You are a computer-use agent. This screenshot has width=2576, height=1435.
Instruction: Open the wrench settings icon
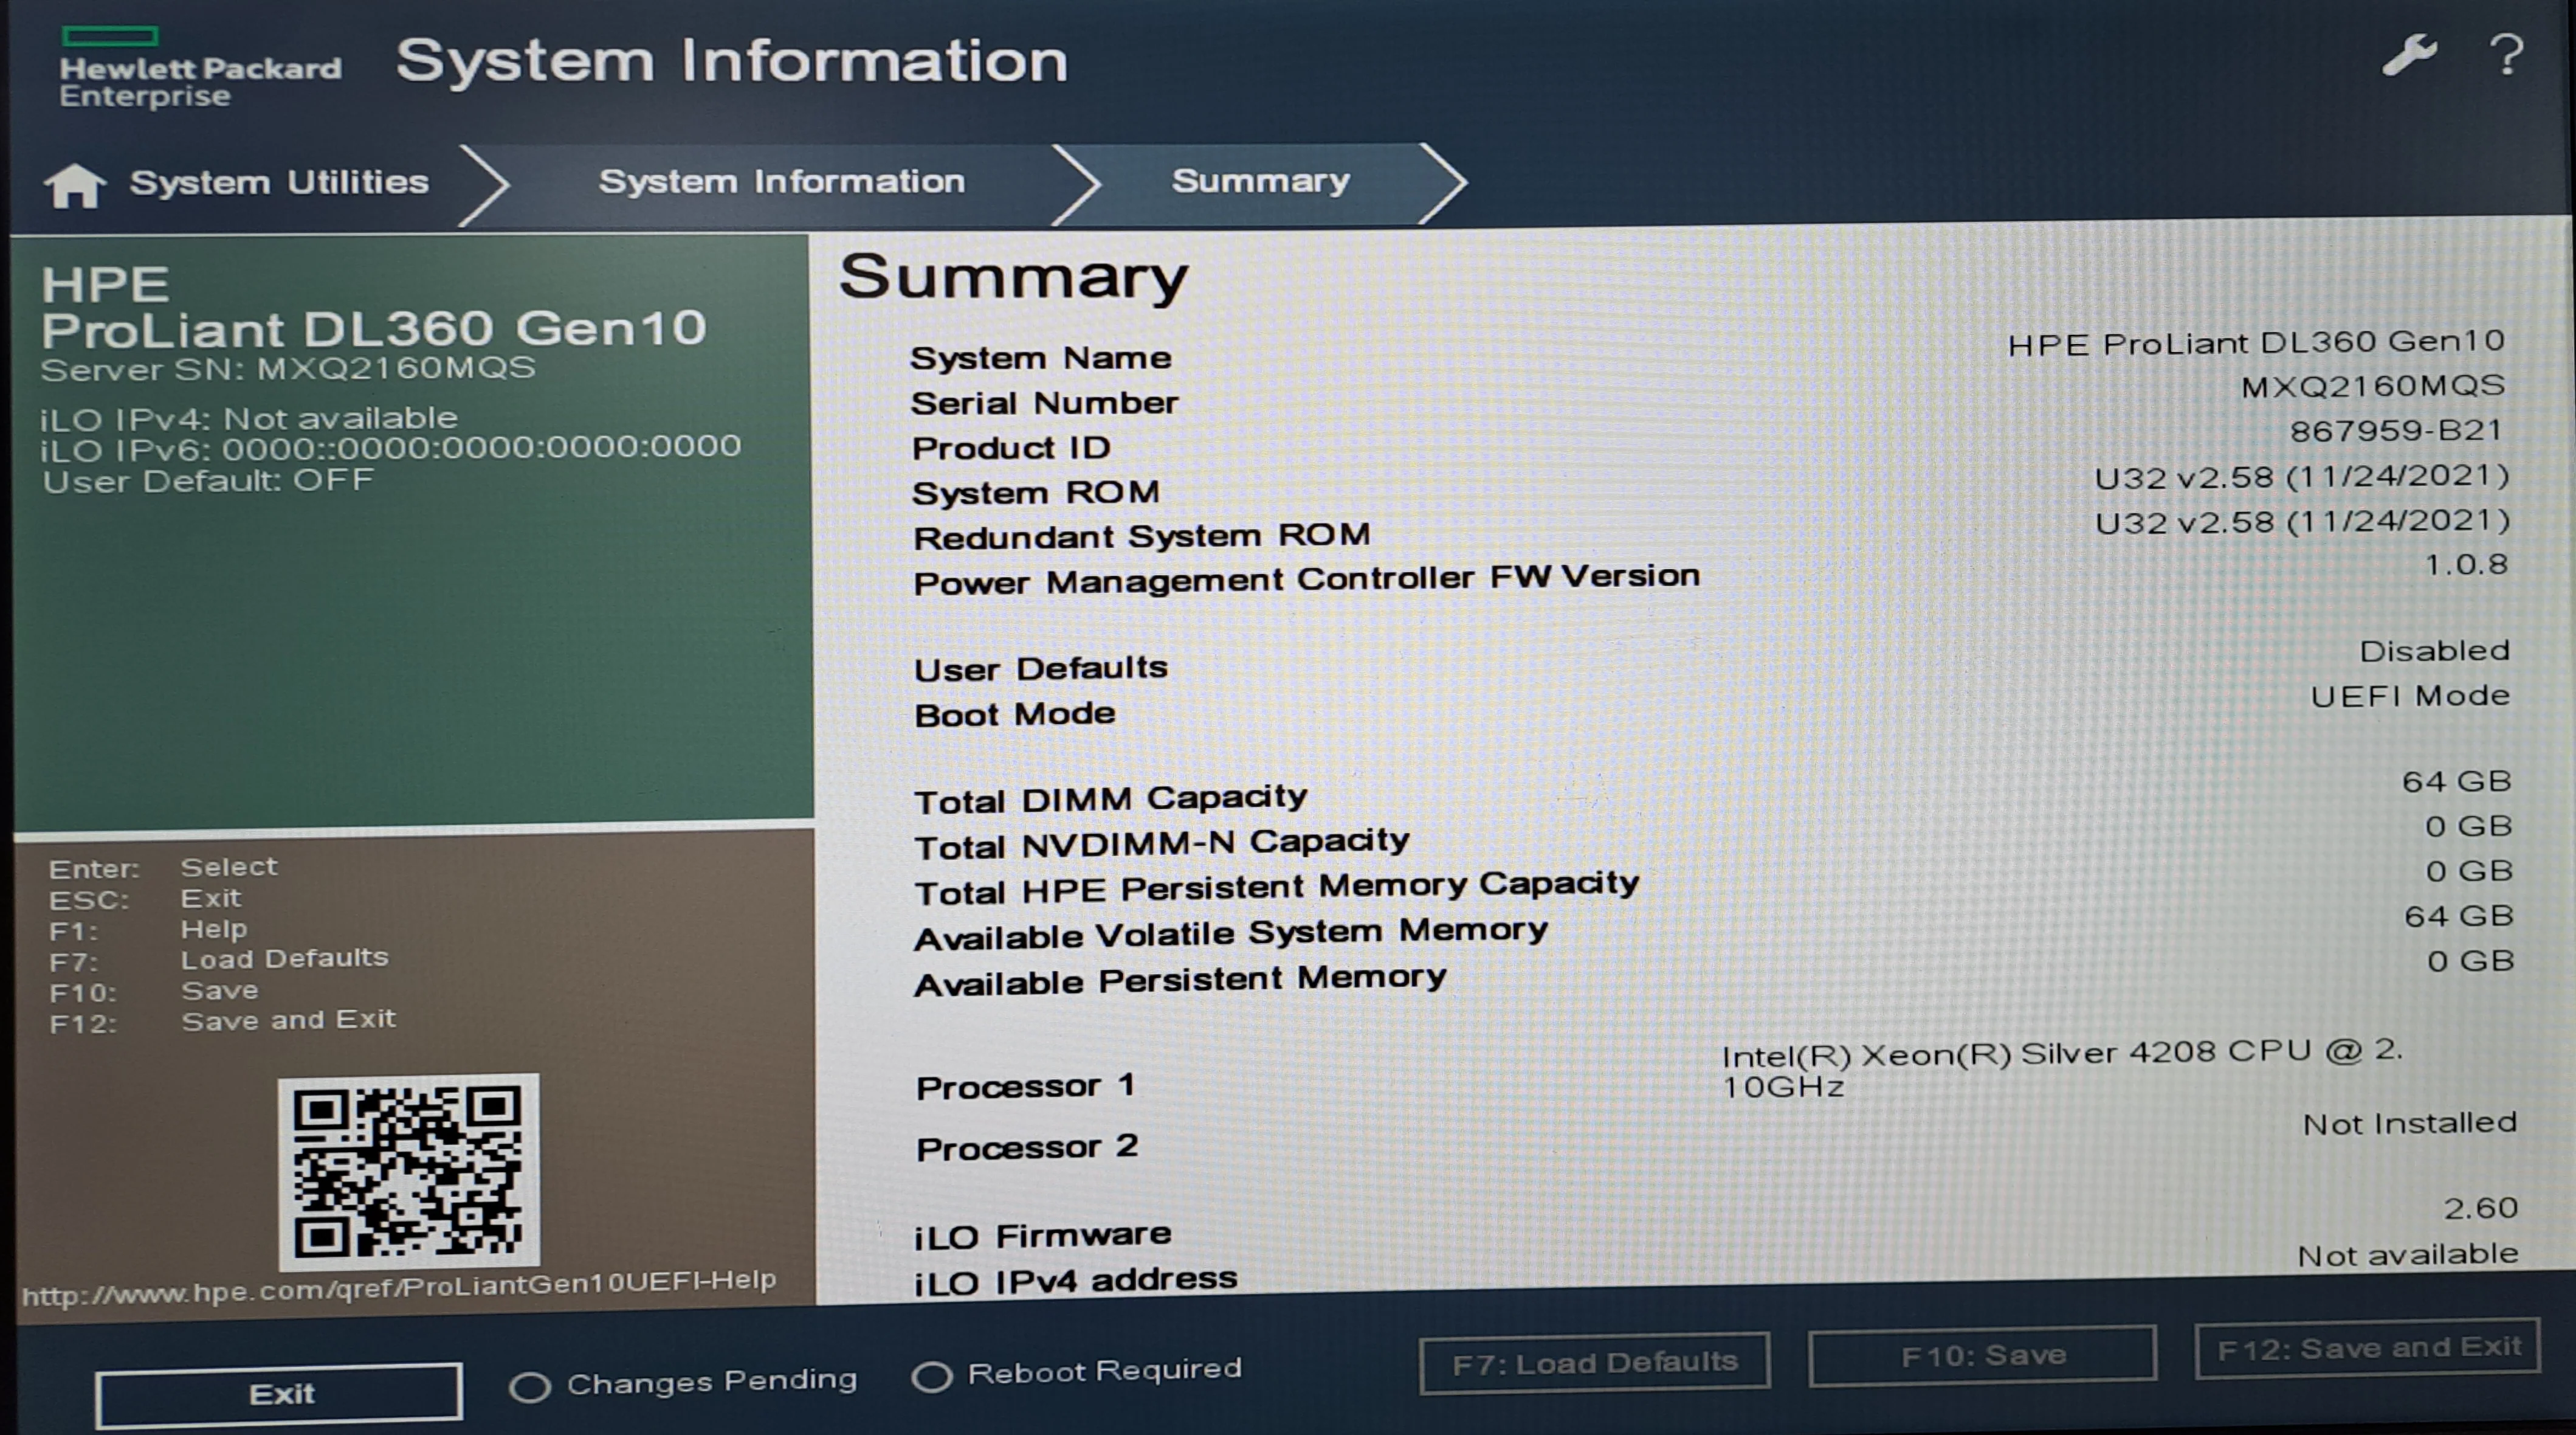[2409, 55]
